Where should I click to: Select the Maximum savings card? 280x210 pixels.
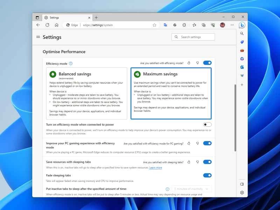point(171,93)
